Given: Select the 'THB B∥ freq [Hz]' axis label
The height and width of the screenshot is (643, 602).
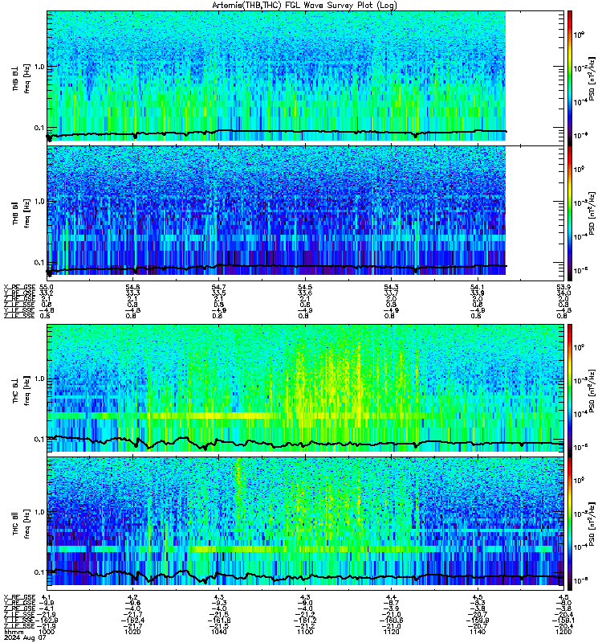Looking at the screenshot, I should click(21, 213).
